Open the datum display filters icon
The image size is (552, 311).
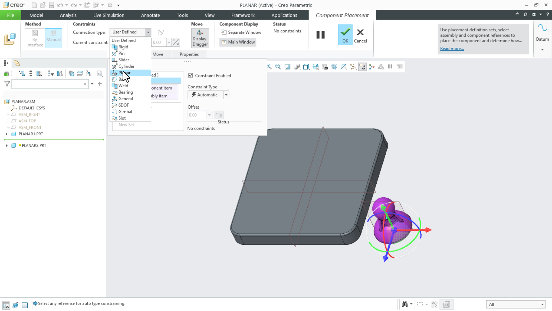(353, 67)
